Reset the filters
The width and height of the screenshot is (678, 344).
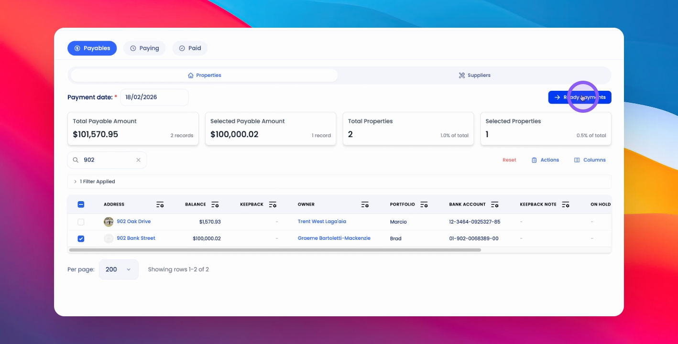point(509,160)
